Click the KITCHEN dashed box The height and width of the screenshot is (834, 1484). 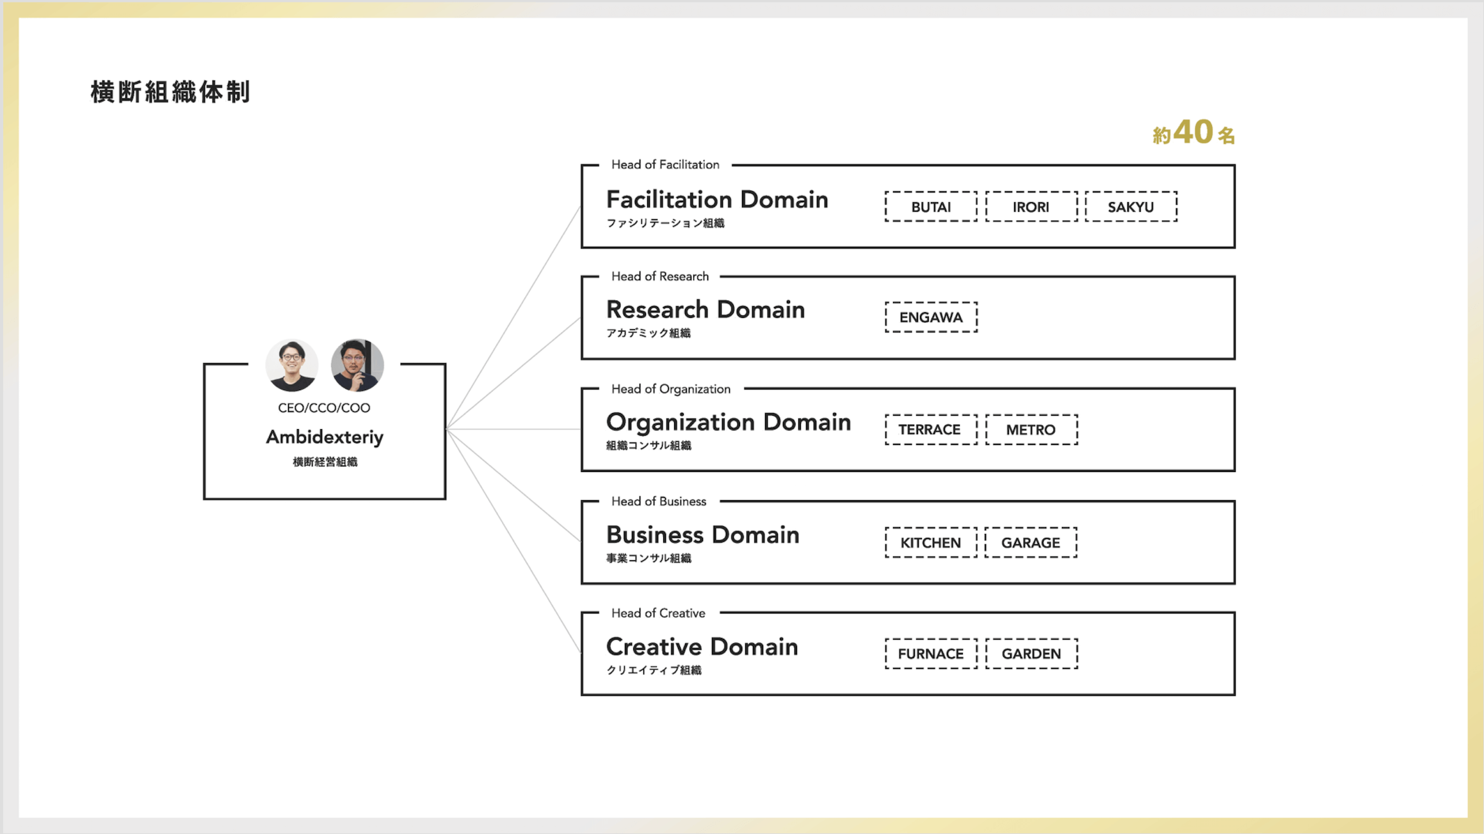coord(930,542)
